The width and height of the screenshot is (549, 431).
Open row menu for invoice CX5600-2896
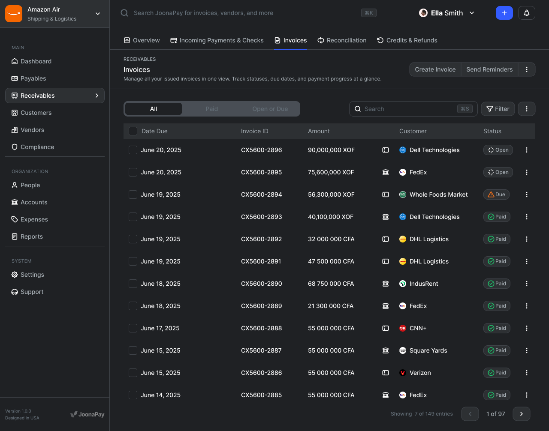point(527,150)
